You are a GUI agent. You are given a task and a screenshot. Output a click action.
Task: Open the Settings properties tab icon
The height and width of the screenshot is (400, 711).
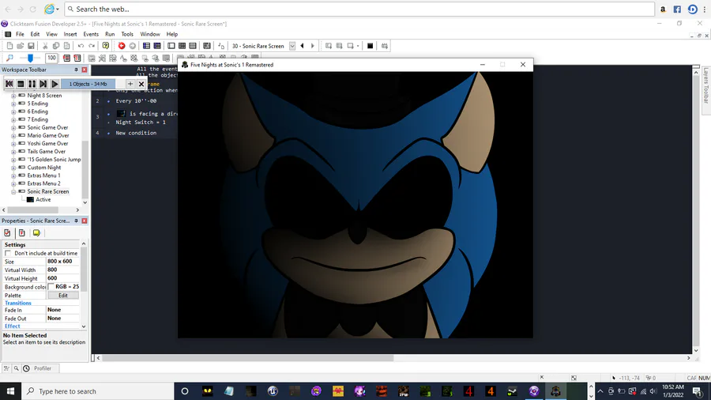(x=7, y=232)
